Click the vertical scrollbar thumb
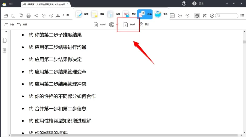 (245, 42)
